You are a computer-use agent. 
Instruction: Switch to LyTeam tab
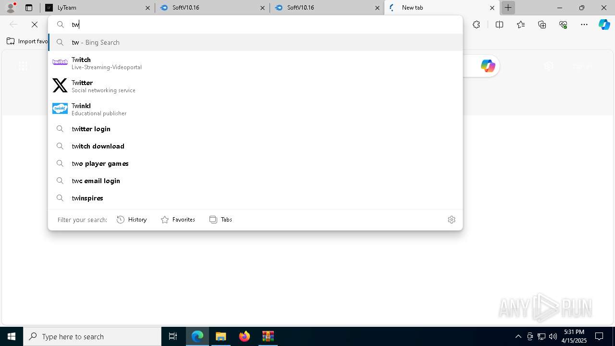pyautogui.click(x=98, y=8)
